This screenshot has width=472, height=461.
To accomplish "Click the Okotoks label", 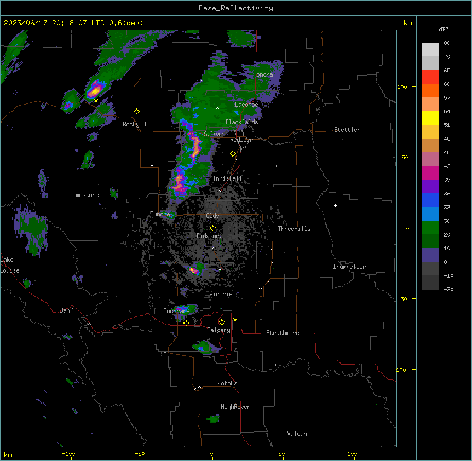I will pyautogui.click(x=226, y=383).
